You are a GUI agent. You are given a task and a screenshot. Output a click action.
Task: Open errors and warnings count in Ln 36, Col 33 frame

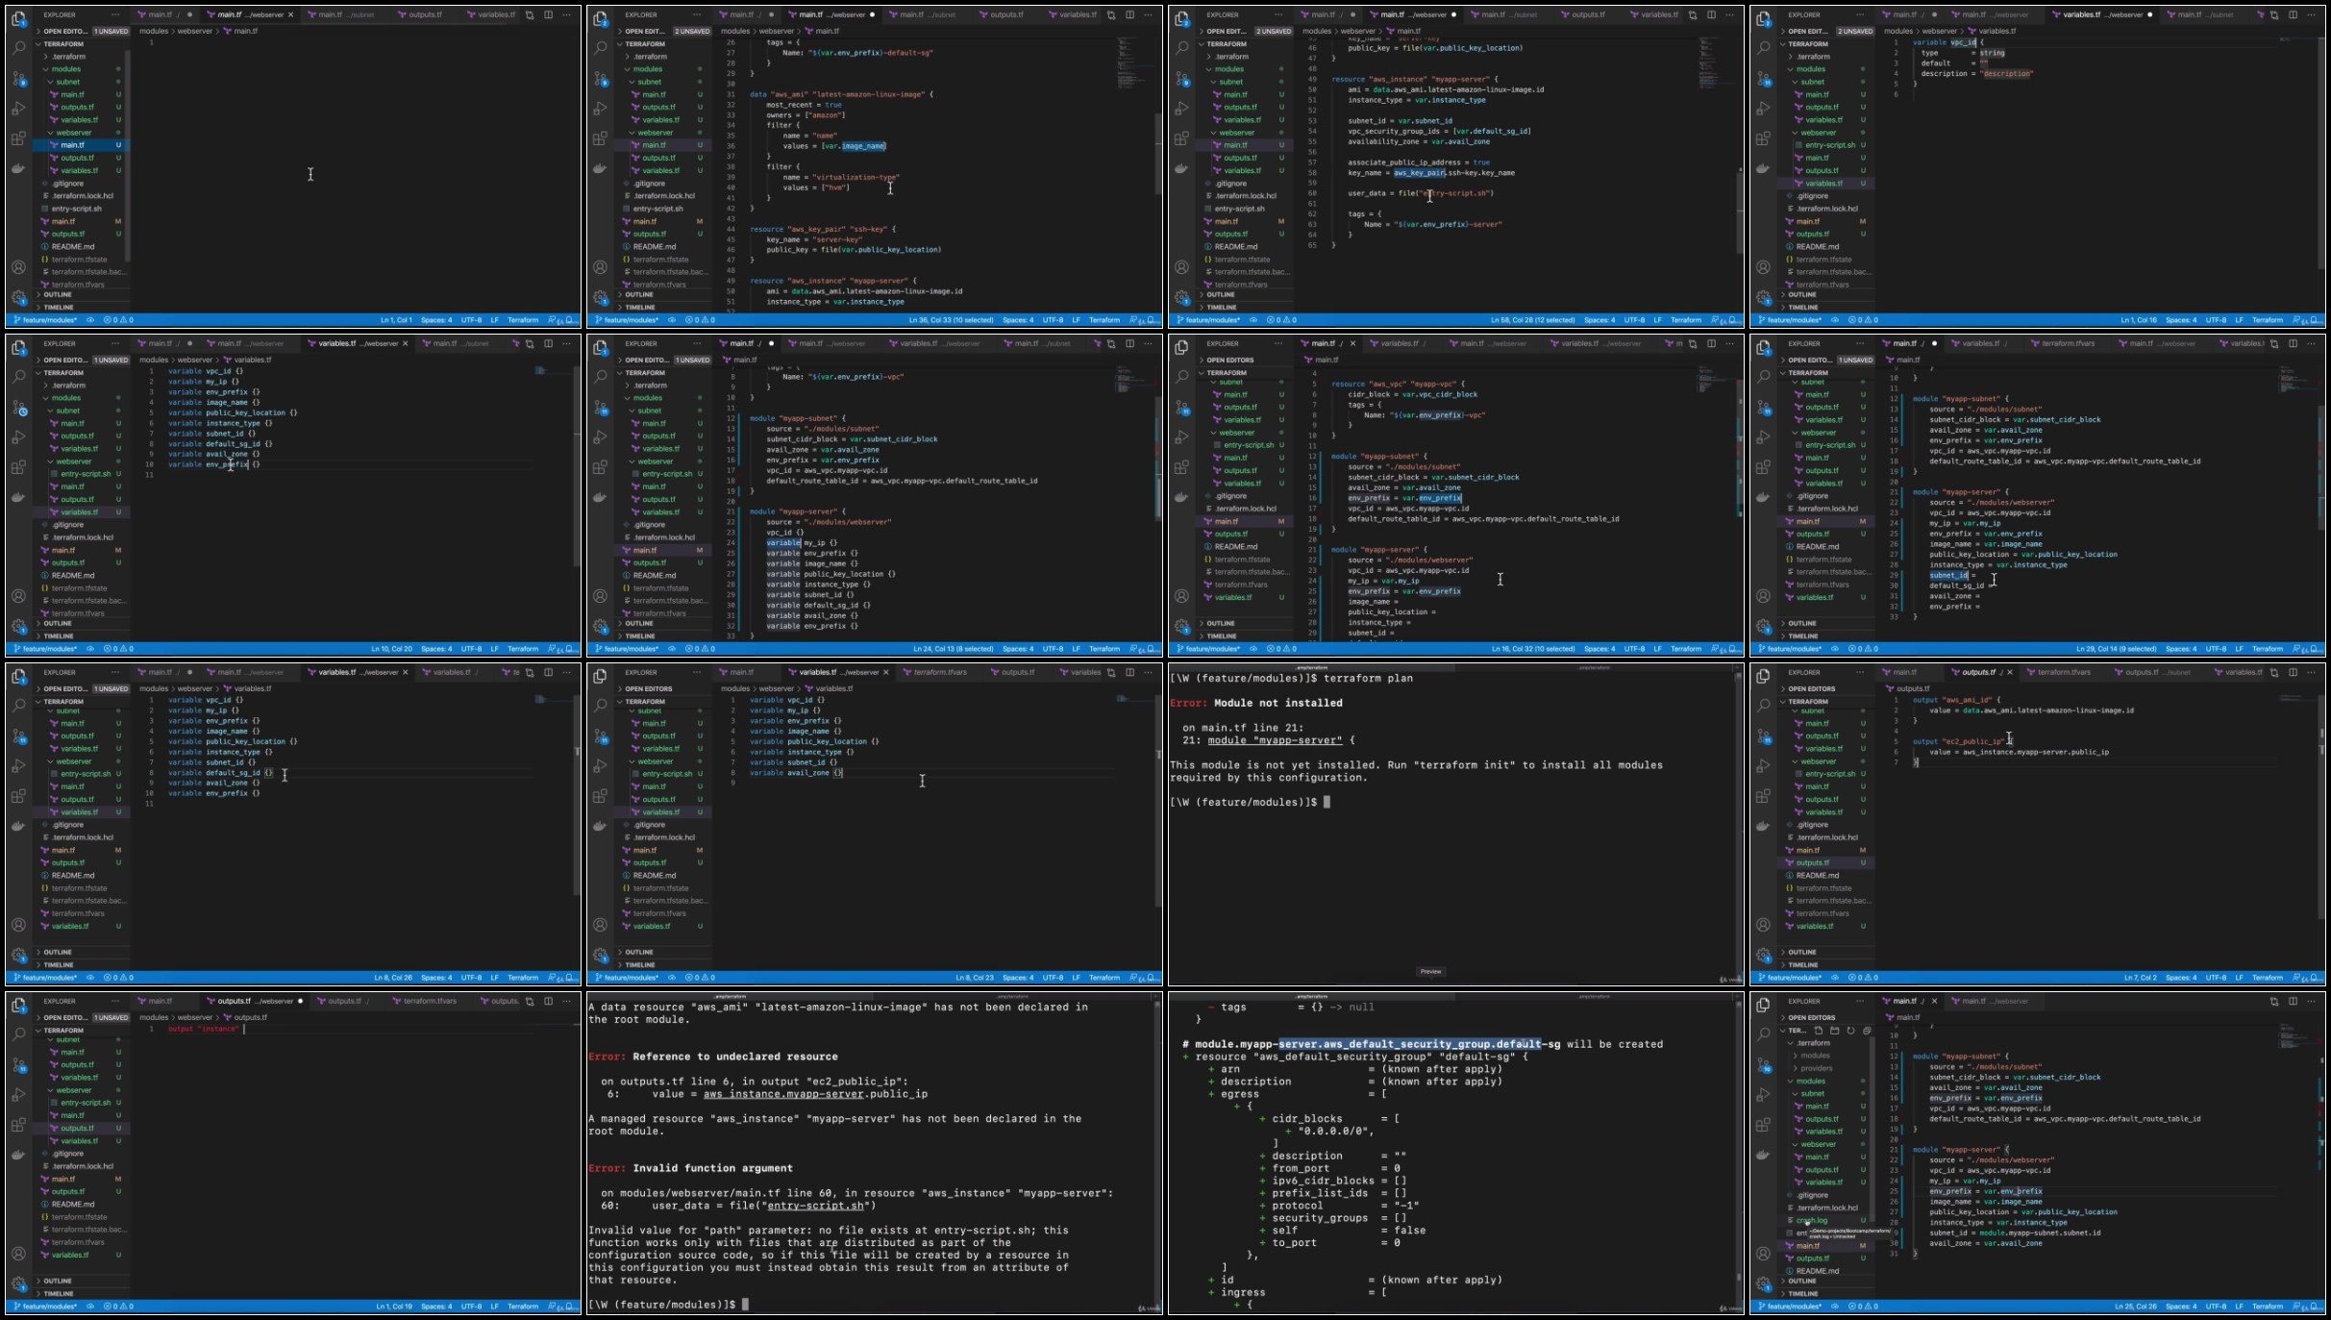(x=700, y=320)
